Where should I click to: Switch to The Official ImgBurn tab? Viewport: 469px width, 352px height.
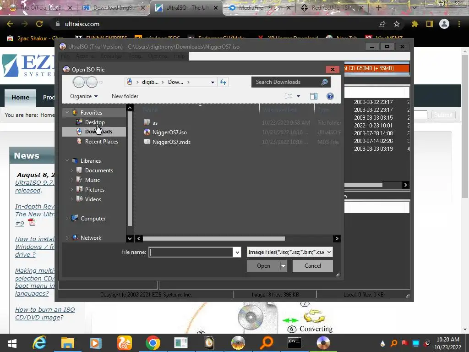41,8
